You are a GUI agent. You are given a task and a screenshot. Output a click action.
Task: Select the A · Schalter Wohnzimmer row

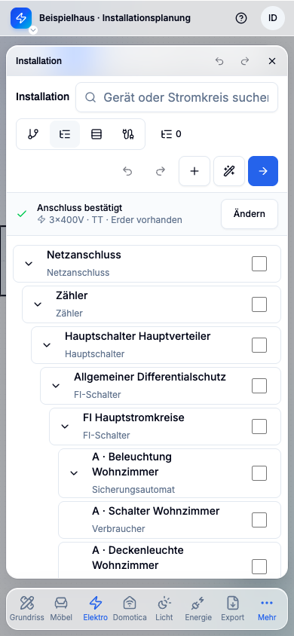point(170,520)
